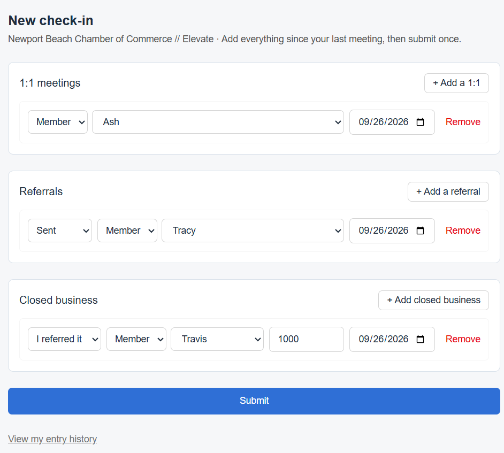Open the Tracy member dropdown
504x453 pixels.
coord(253,231)
